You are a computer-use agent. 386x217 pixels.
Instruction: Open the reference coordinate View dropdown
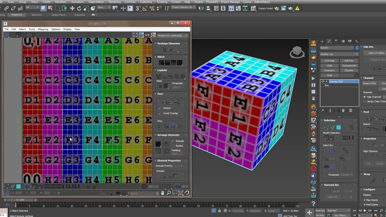(104, 7)
